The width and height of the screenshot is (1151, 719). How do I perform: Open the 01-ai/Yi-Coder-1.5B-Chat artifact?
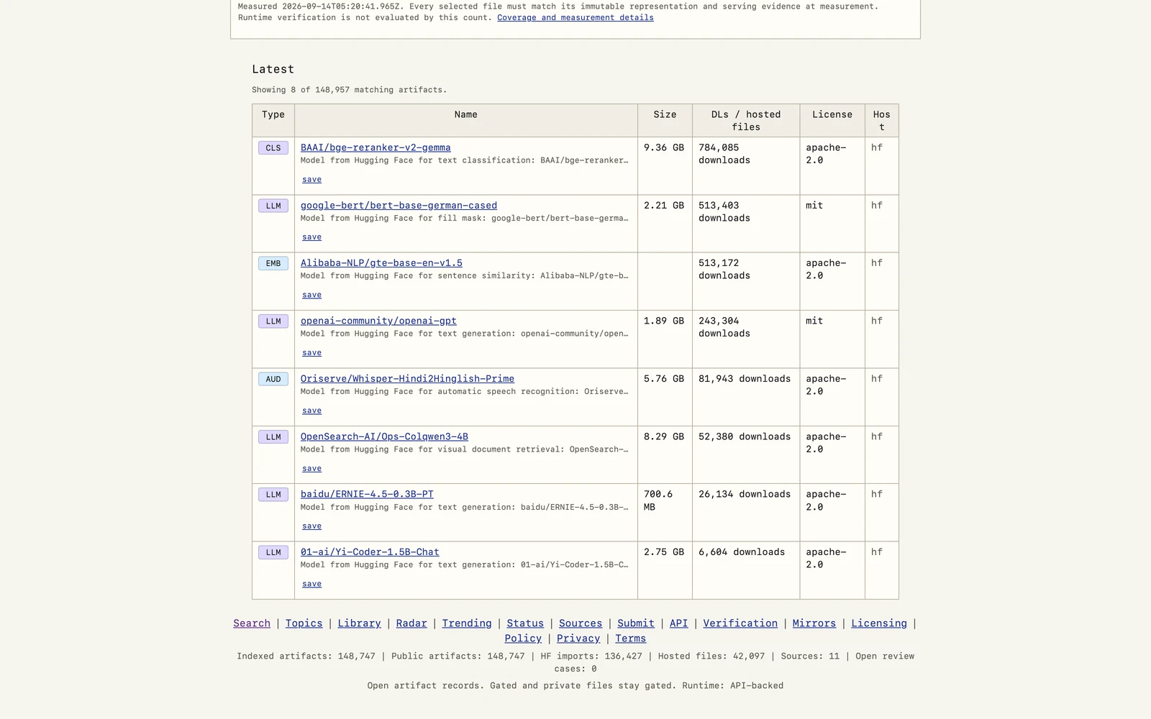(x=370, y=552)
